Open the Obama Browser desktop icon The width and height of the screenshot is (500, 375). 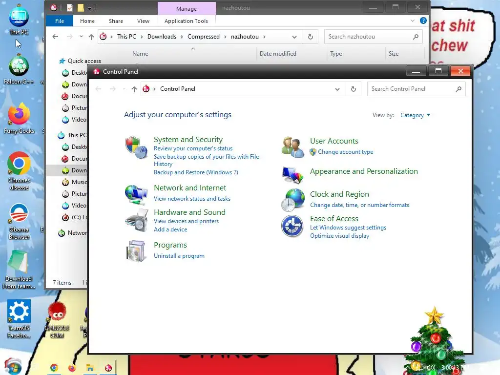[19, 221]
